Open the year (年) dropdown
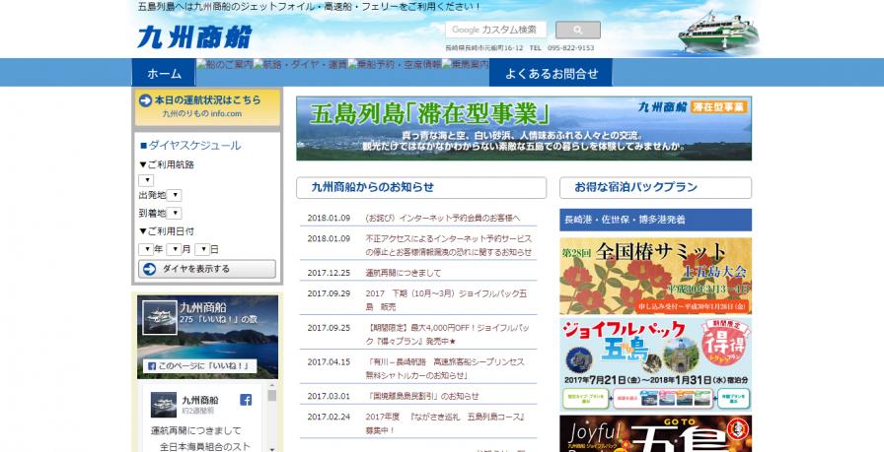This screenshot has width=884, height=452. click(146, 249)
